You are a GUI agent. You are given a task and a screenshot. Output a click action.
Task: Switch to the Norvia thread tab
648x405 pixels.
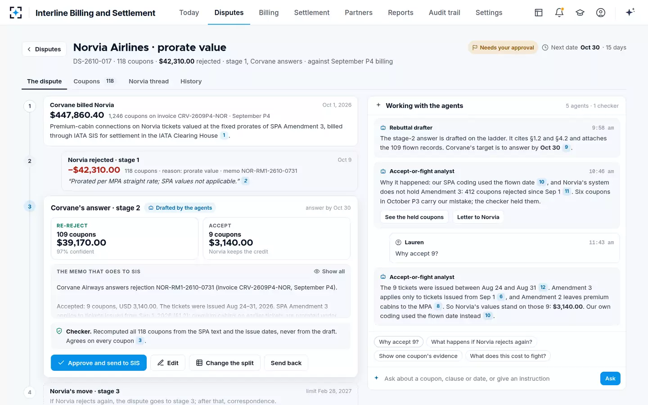pyautogui.click(x=148, y=81)
